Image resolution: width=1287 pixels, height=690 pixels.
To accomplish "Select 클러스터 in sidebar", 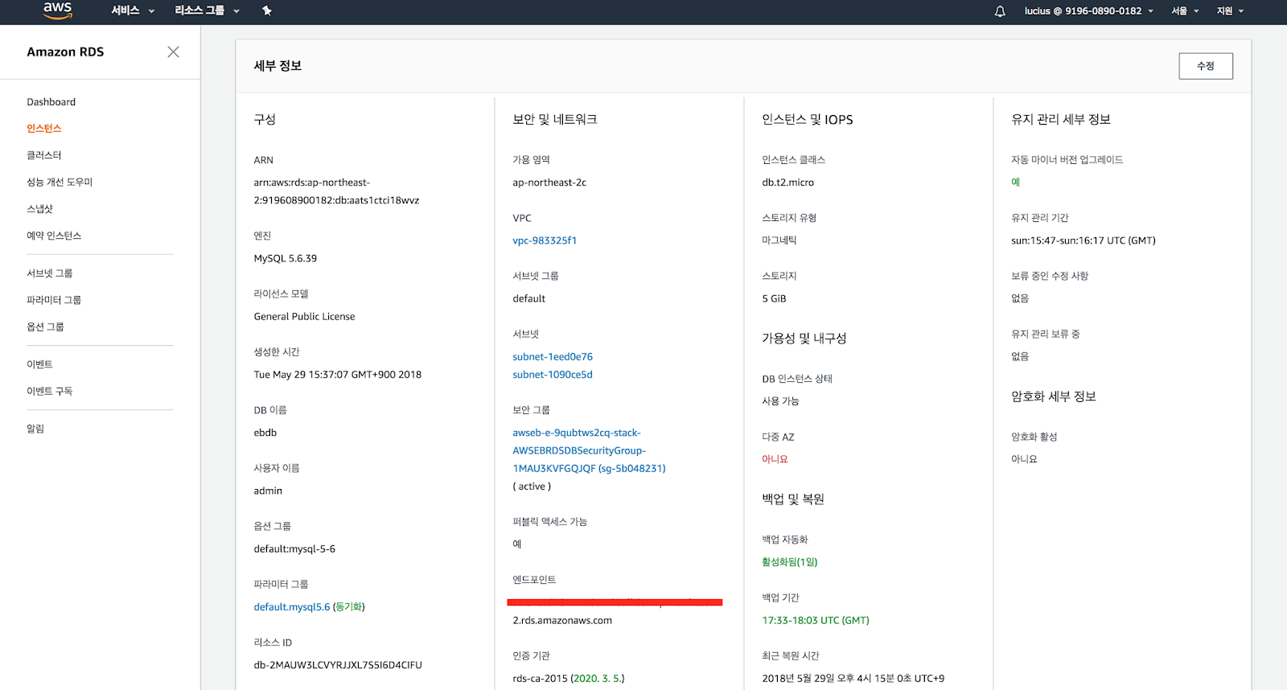I will tap(44, 155).
